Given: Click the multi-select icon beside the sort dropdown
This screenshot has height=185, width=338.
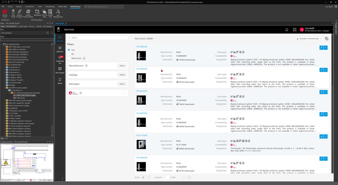Looking at the screenshot, I should point(327,39).
